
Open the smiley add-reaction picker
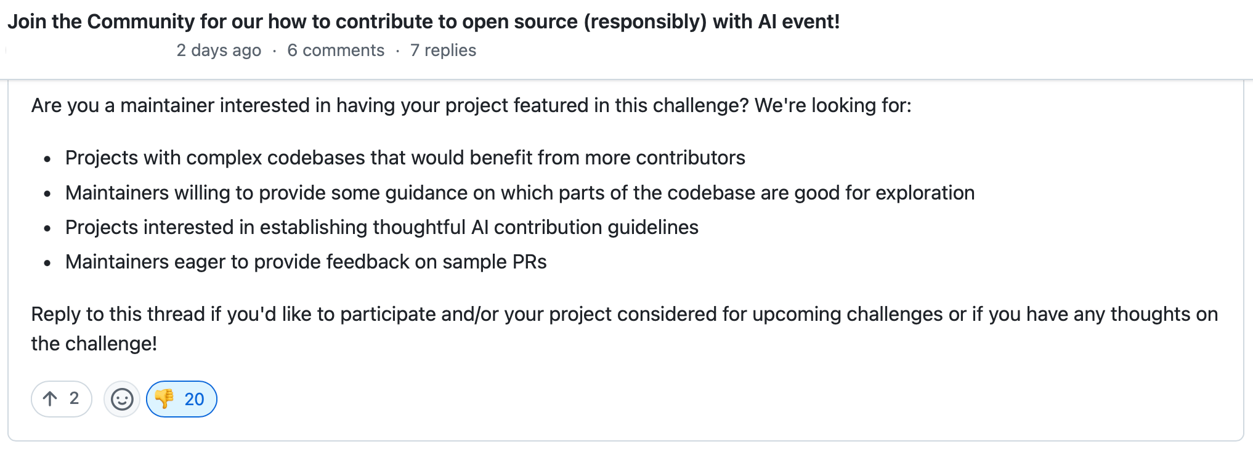tap(122, 399)
